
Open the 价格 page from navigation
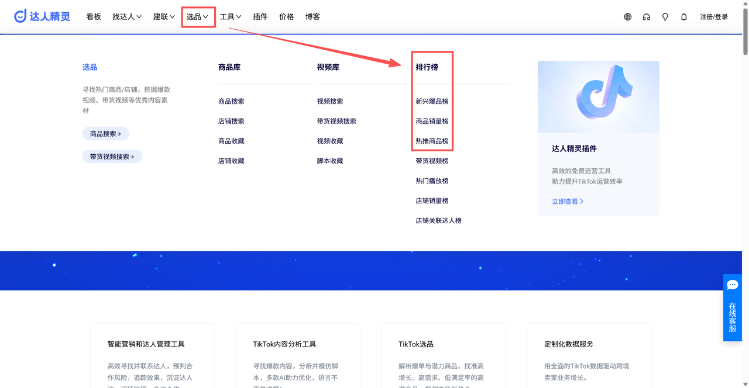(287, 17)
